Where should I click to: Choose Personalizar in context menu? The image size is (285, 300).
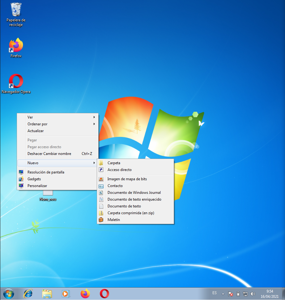point(57,186)
